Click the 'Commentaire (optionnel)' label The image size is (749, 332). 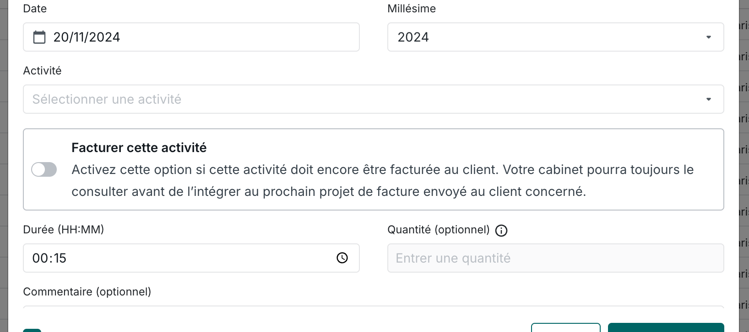point(87,291)
